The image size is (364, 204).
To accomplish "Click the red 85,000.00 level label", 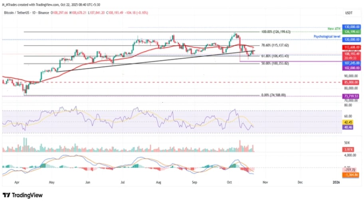I will tap(350, 82).
